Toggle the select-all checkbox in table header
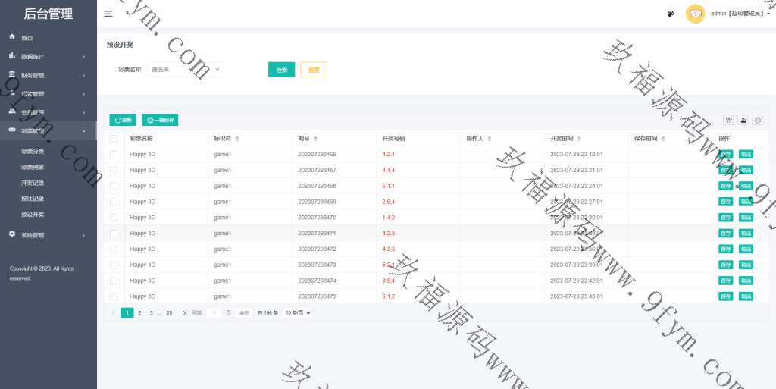This screenshot has height=389, width=776. [114, 139]
